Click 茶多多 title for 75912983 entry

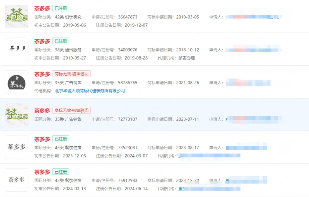(42, 172)
